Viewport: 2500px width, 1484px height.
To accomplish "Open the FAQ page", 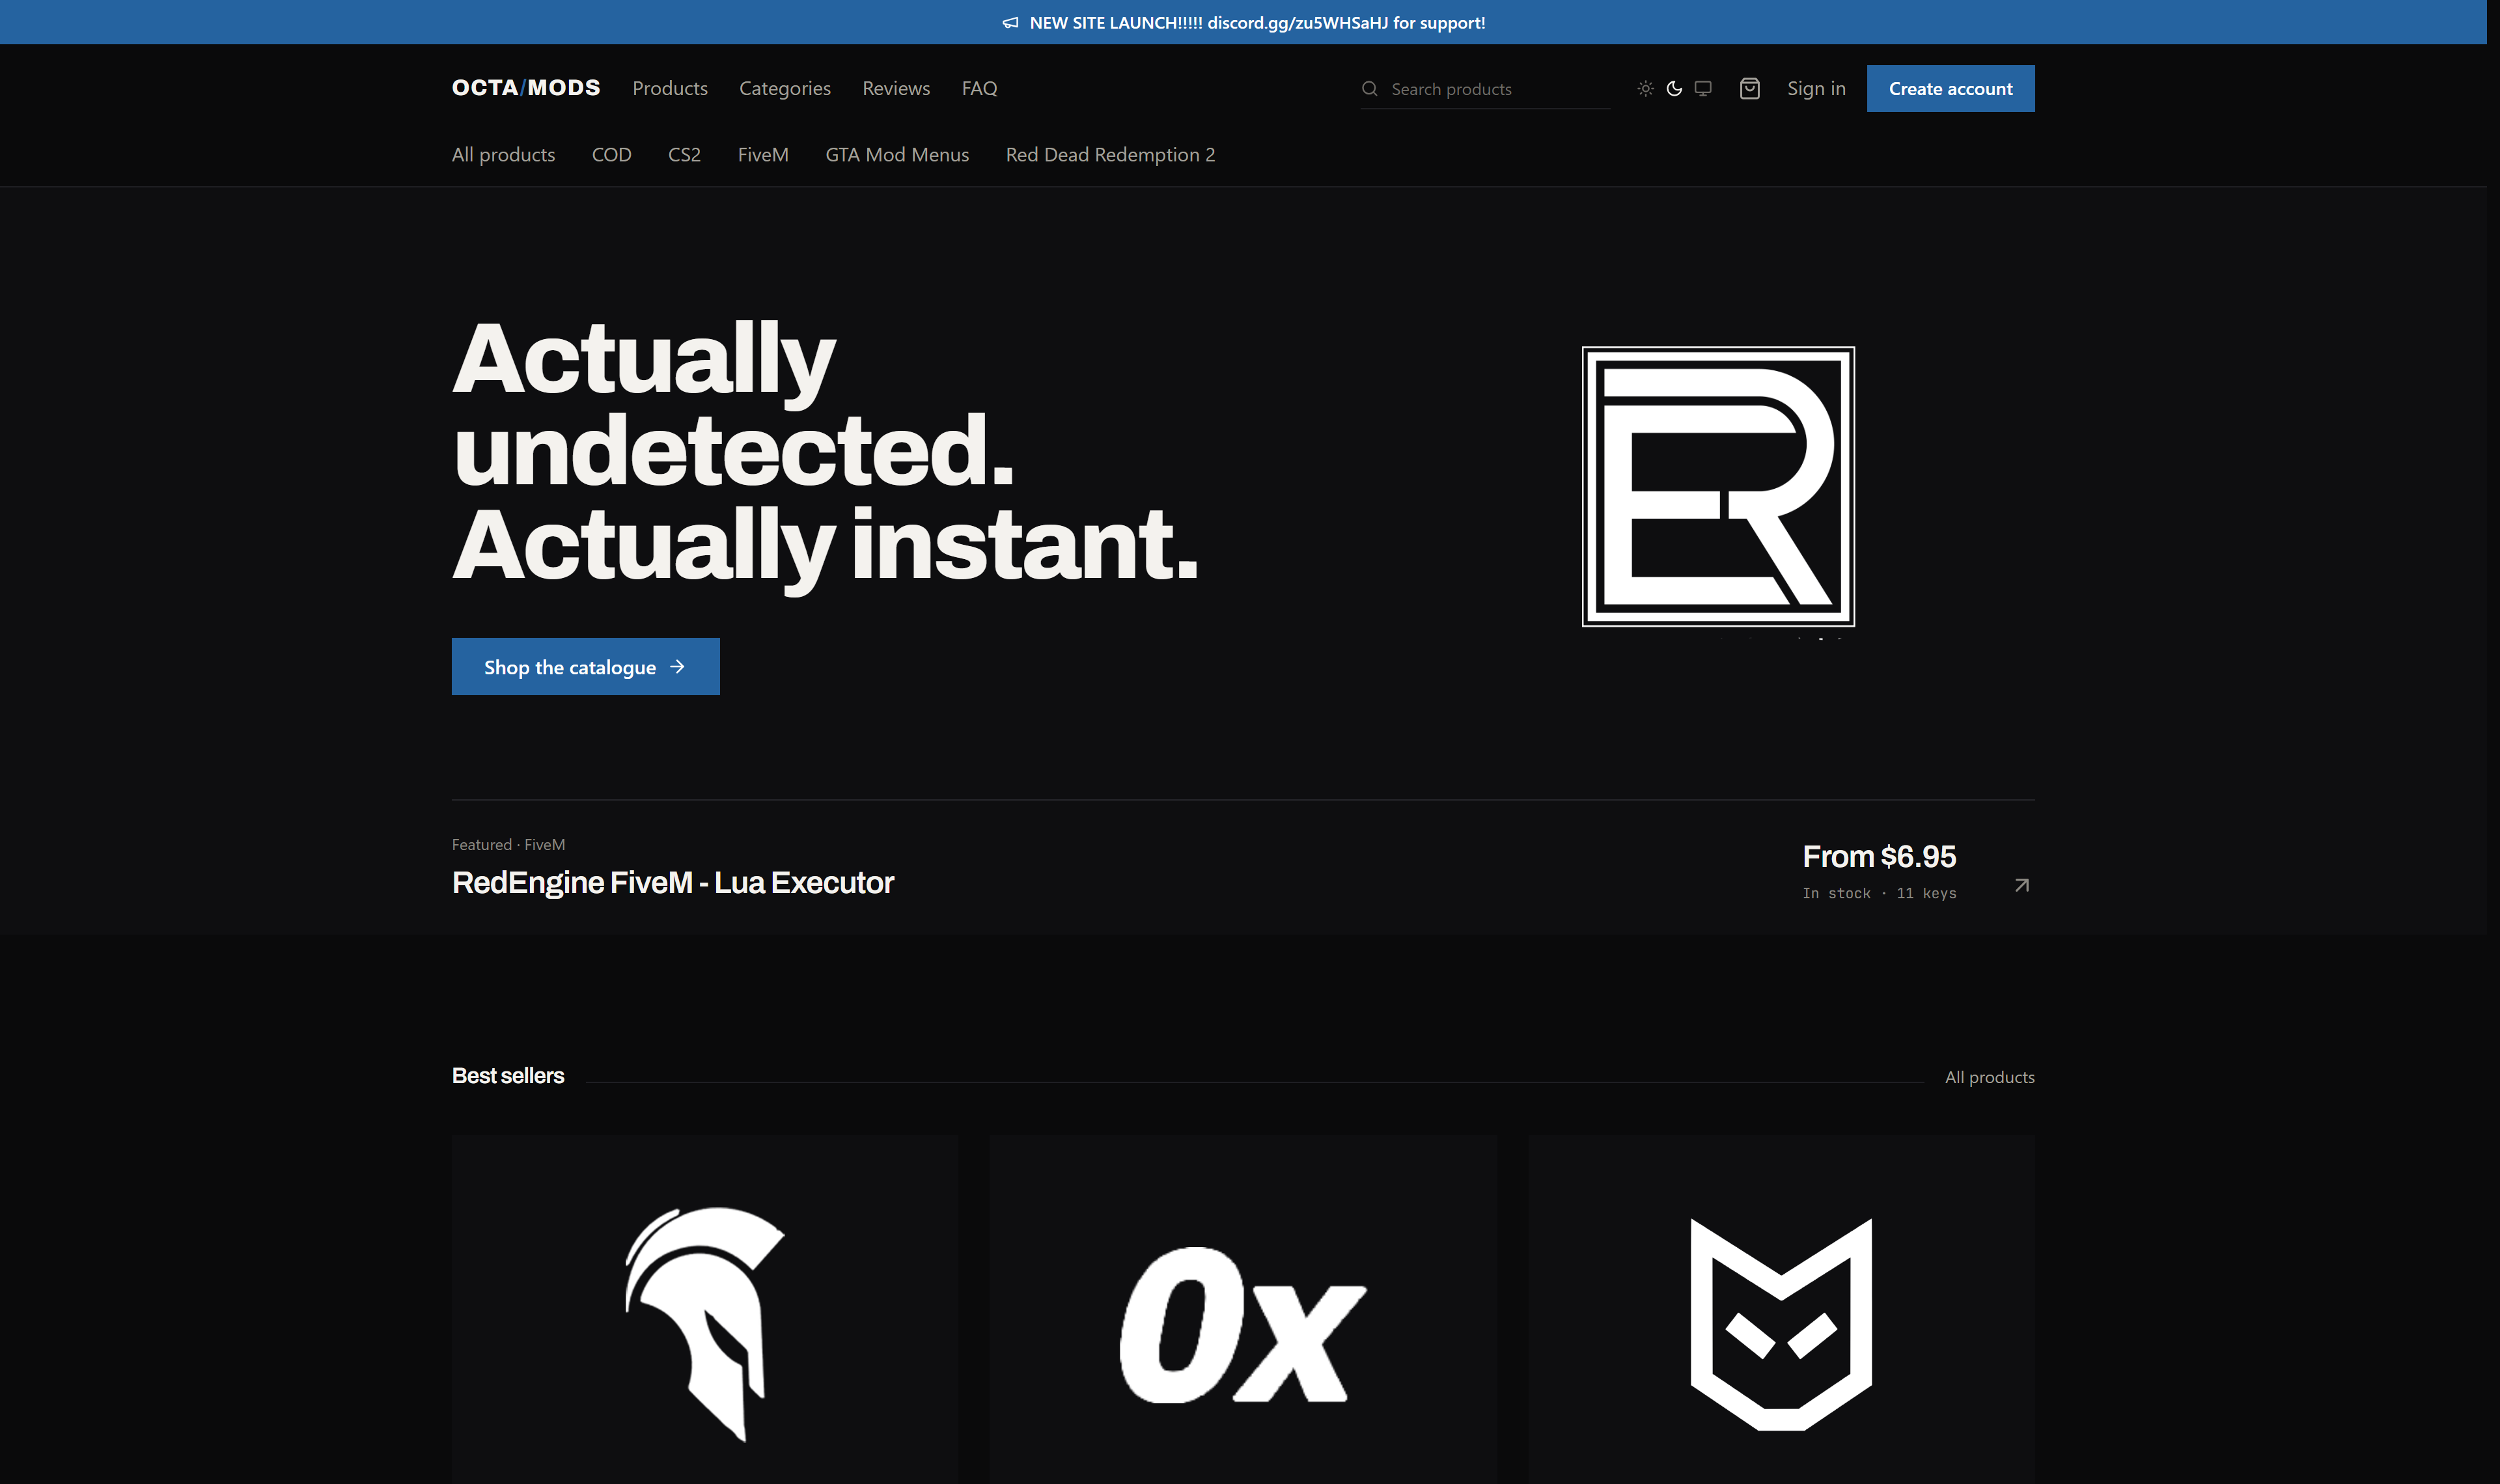I will (x=979, y=88).
